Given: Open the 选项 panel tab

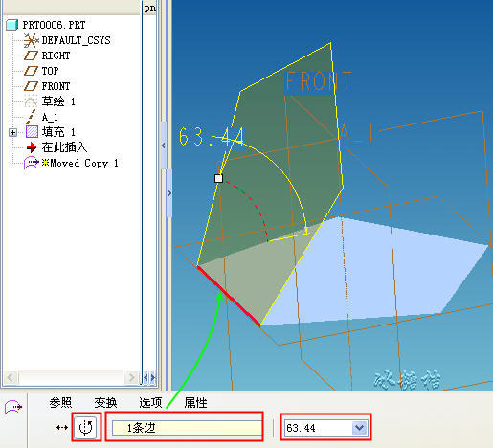Looking at the screenshot, I should (x=150, y=403).
